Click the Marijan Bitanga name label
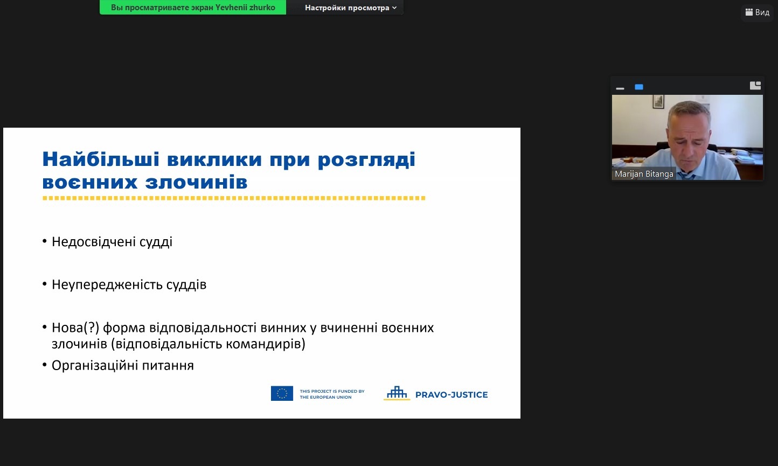Screen dimensions: 778x466 coord(644,174)
